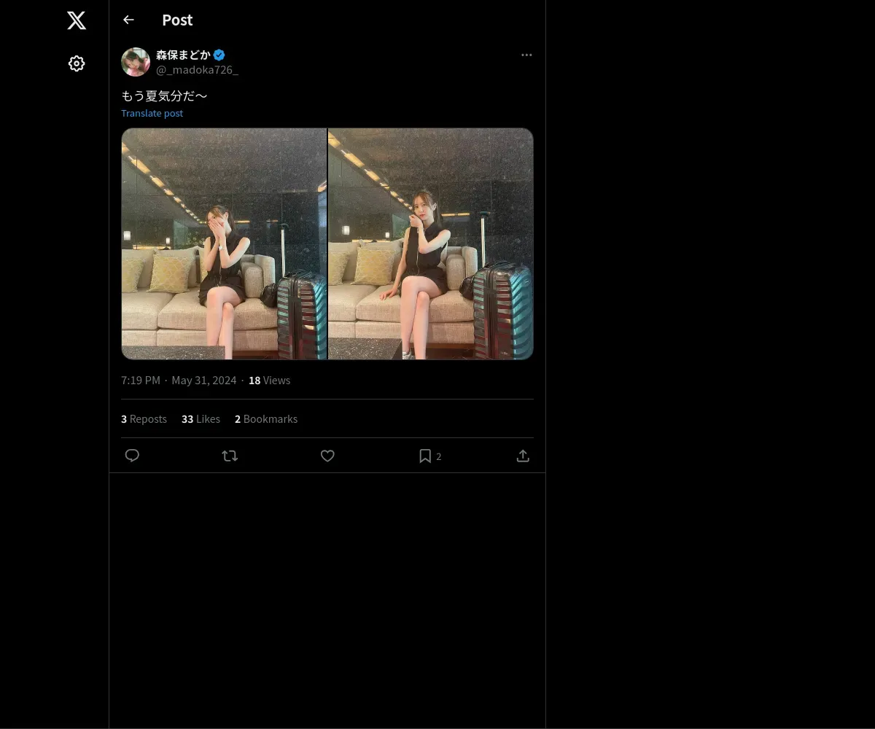This screenshot has width=875, height=729.
Task: Click the share upload icon
Action: [x=523, y=456]
